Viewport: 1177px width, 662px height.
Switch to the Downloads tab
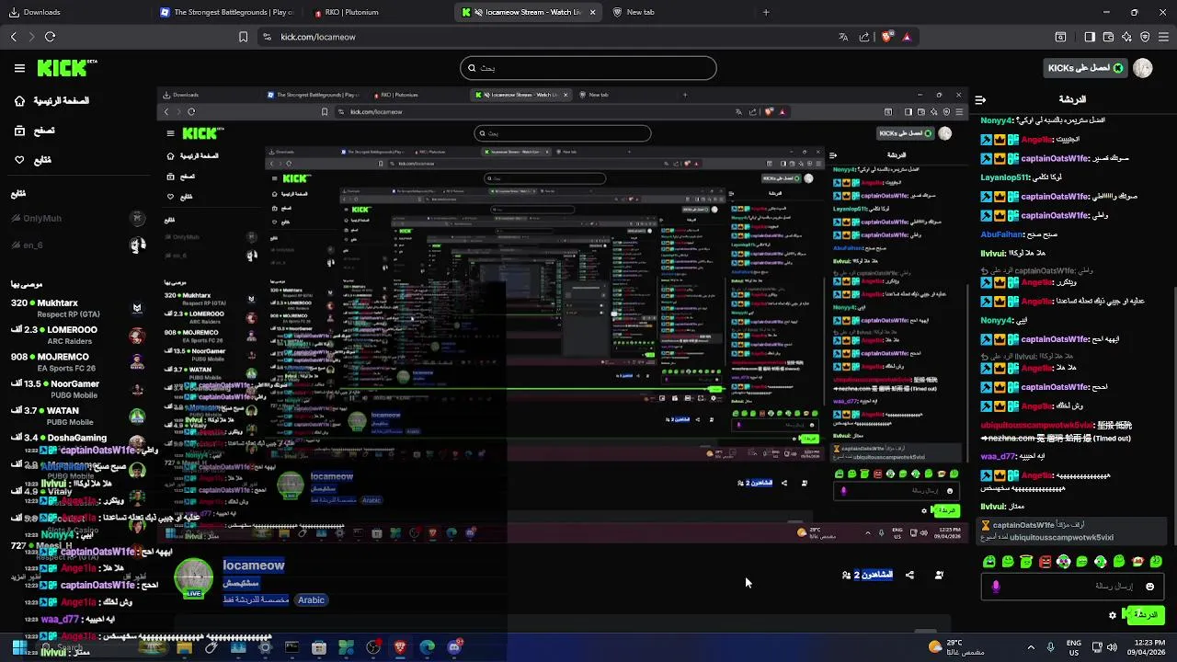pos(75,13)
